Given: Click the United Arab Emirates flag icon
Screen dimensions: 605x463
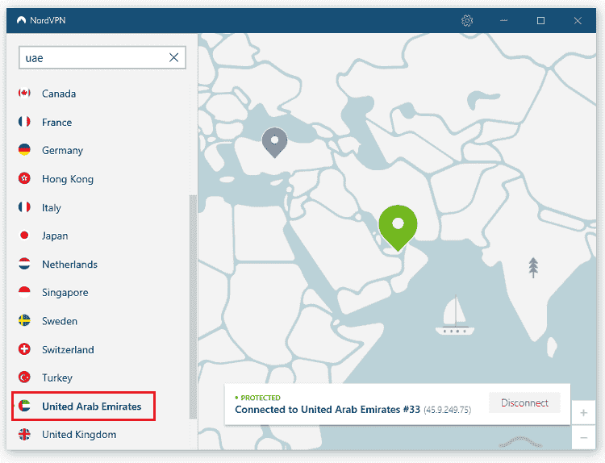Looking at the screenshot, I should click(24, 406).
